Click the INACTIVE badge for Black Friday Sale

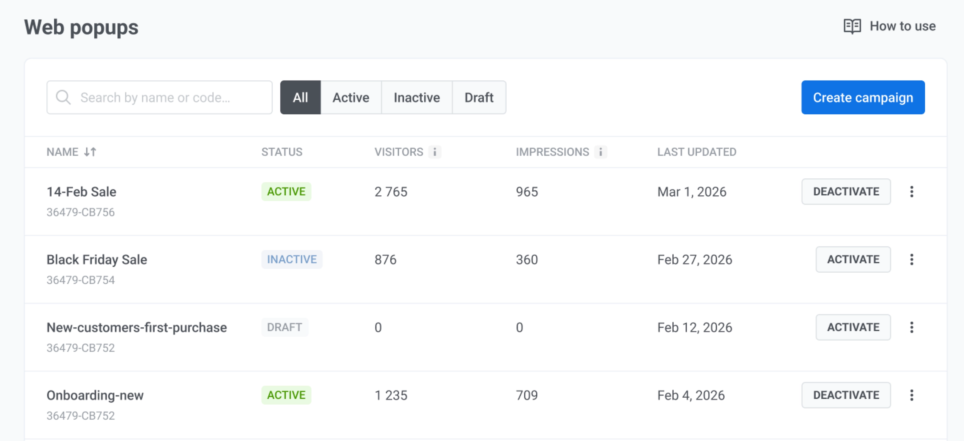point(292,259)
